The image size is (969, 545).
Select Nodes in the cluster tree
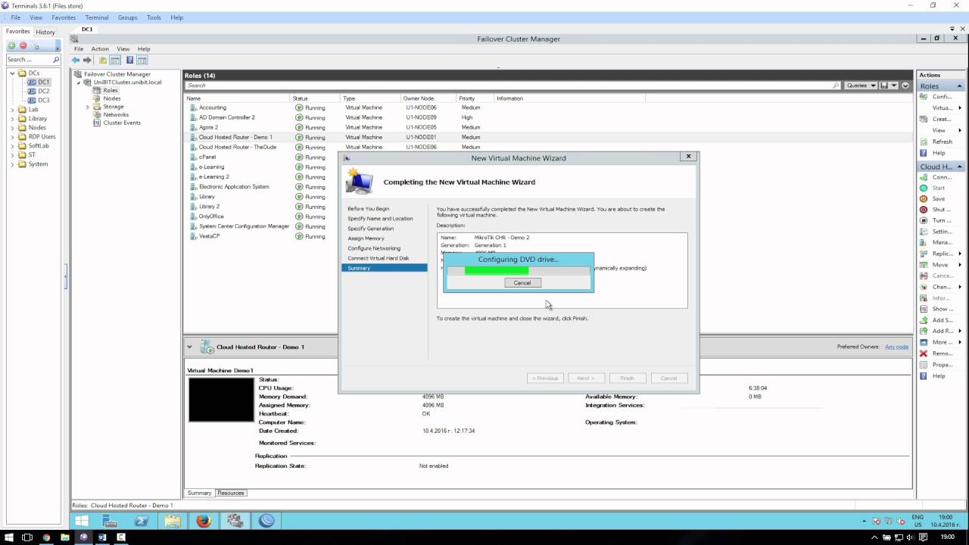click(x=112, y=98)
